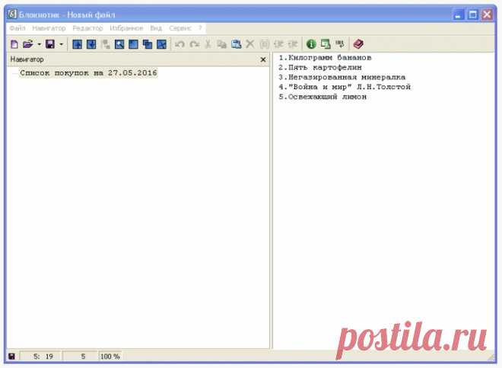The image size is (502, 368).
Task: Open the Избранное menu
Action: pyautogui.click(x=126, y=28)
